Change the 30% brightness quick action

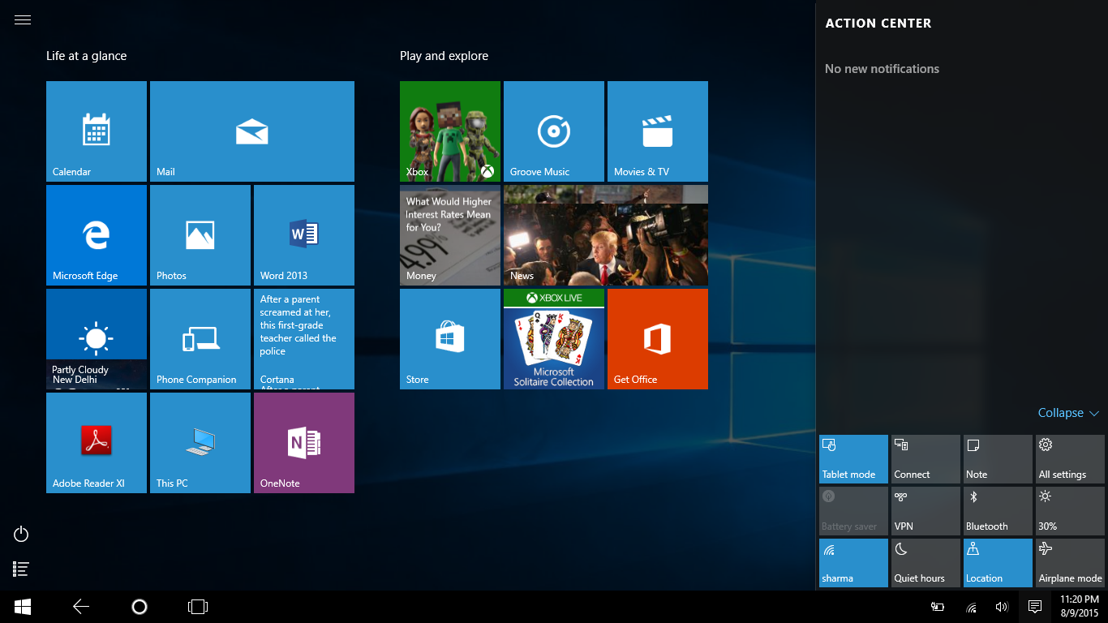pyautogui.click(x=1070, y=511)
